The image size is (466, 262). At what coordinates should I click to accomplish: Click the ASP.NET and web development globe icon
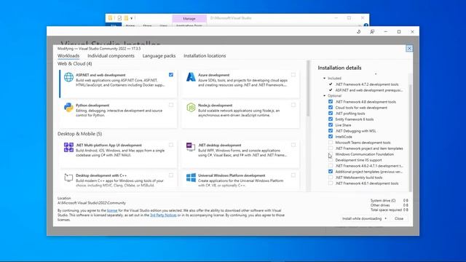pos(68,77)
